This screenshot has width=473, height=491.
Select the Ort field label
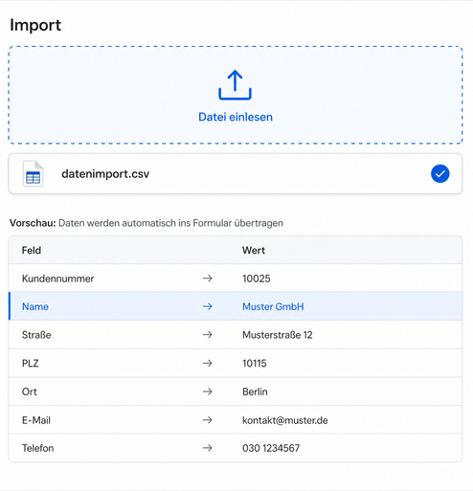[x=29, y=391]
